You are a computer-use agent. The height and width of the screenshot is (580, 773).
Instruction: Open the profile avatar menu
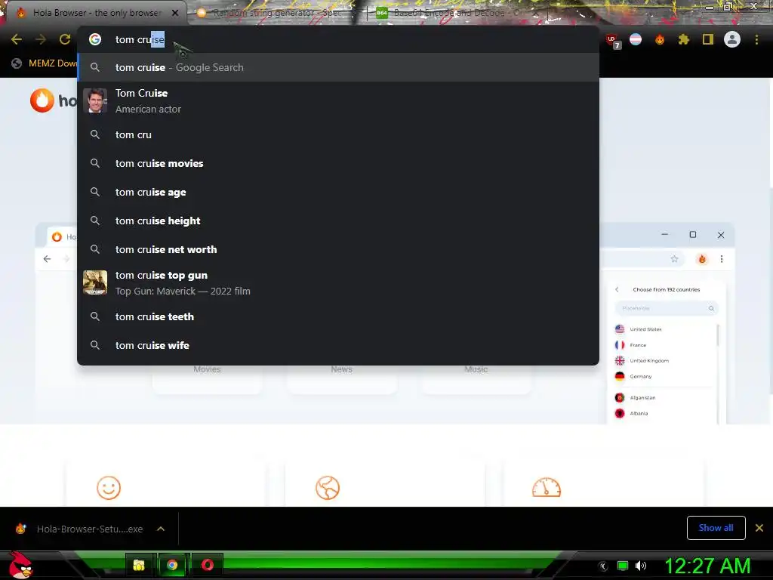click(732, 39)
